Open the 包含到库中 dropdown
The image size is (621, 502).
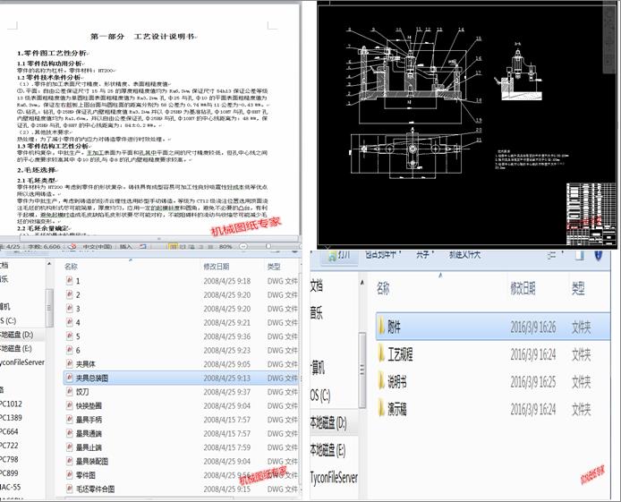pos(383,254)
